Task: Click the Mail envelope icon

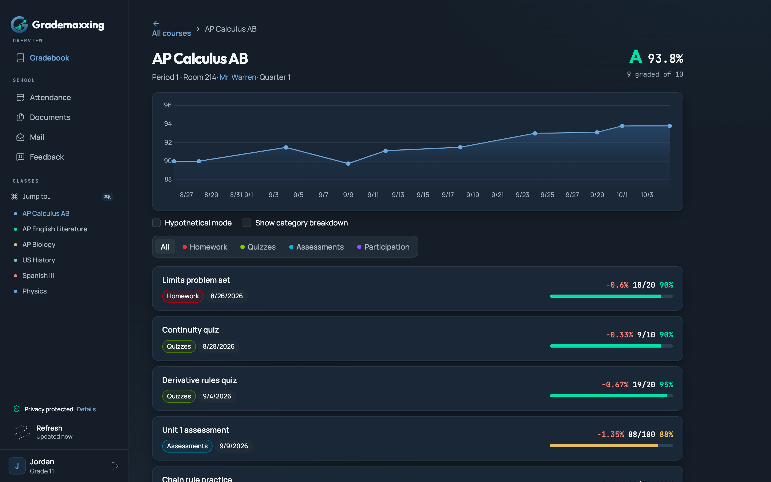Action: (x=20, y=137)
